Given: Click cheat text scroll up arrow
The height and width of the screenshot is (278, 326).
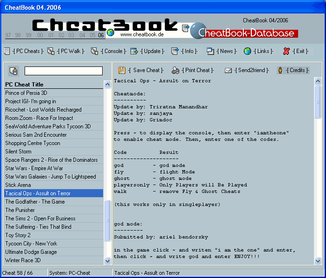Looking at the screenshot, I should tap(318, 81).
